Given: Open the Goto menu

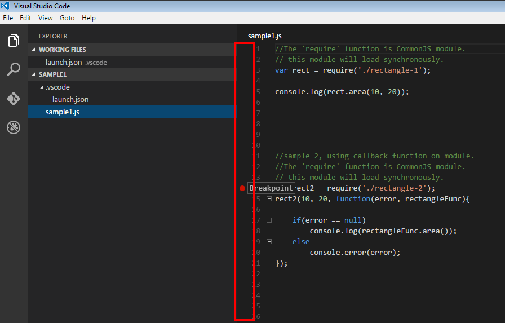Looking at the screenshot, I should (x=67, y=18).
